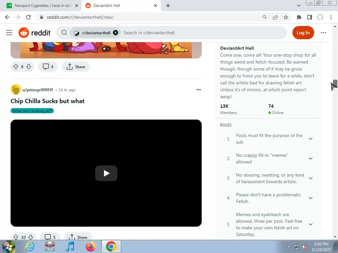Click the zoom magnifier icon in address bar
The height and width of the screenshot is (253, 338).
[x=265, y=17]
